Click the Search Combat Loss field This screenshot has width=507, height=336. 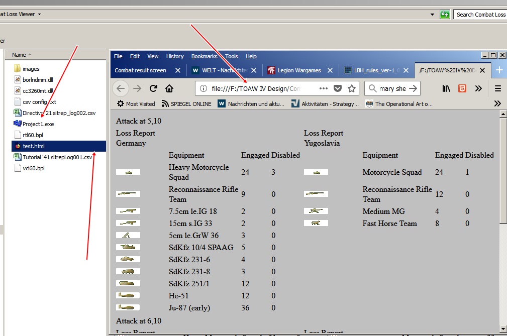(x=480, y=15)
